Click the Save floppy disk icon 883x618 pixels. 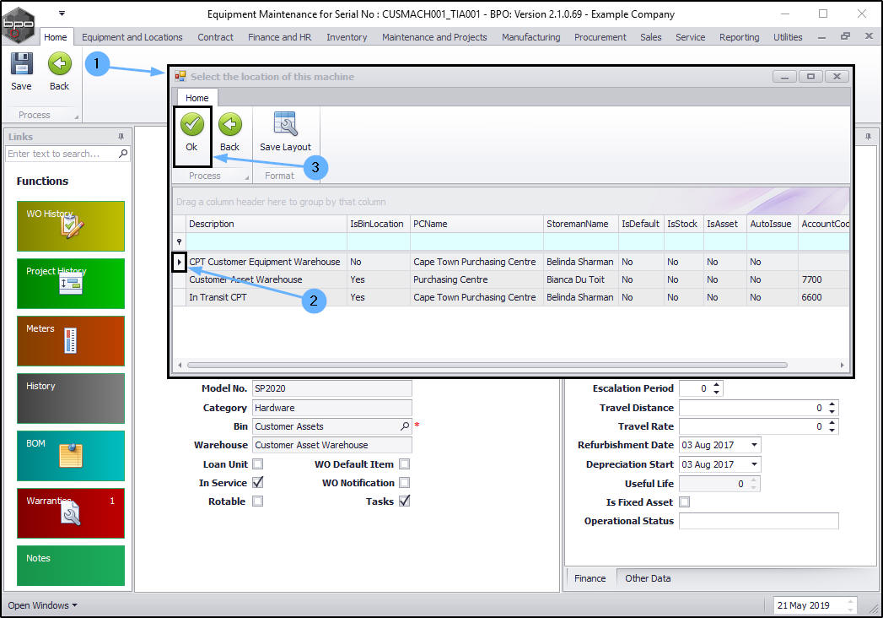point(21,64)
